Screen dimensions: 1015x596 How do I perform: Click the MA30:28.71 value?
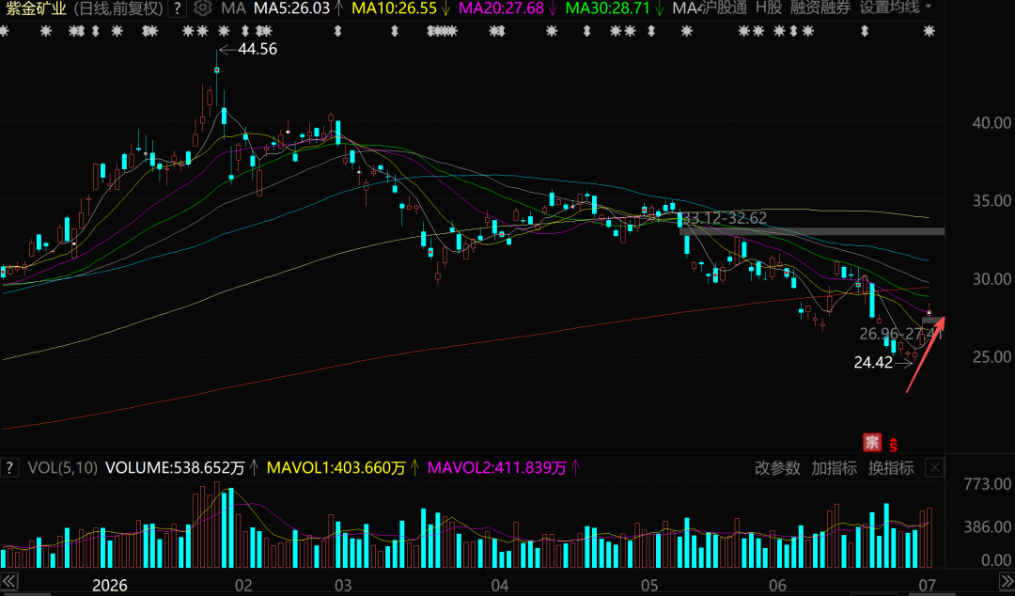(607, 8)
